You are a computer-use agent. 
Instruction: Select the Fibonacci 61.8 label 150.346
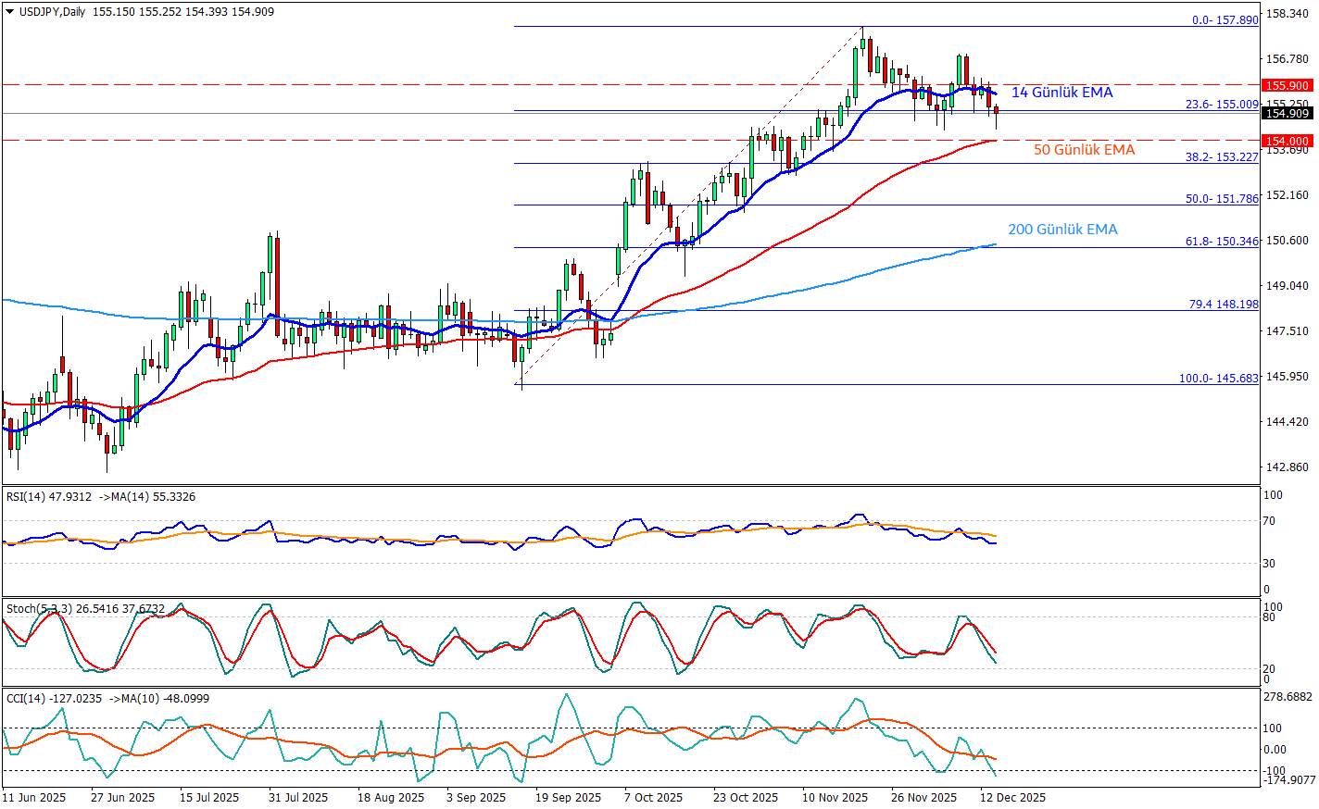pos(1222,242)
